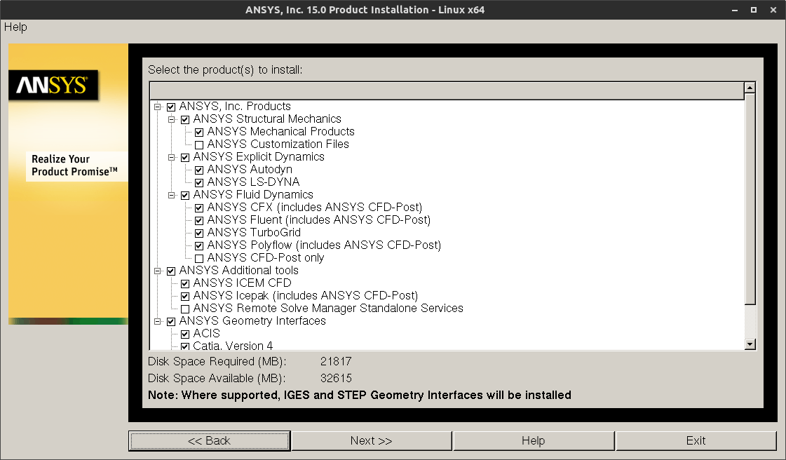
Task: Uncheck ANSYS CFX checkbox
Action: coord(199,208)
